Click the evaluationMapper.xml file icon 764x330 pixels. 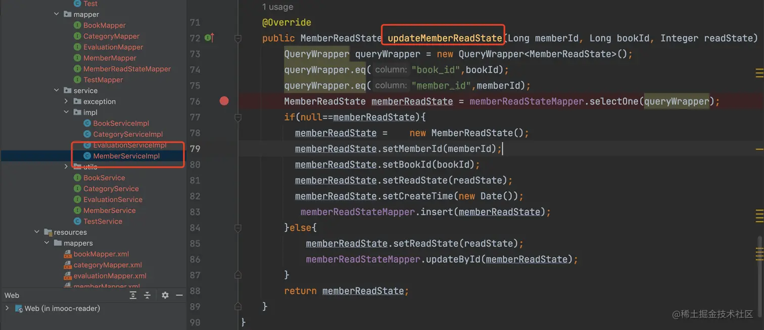(68, 276)
